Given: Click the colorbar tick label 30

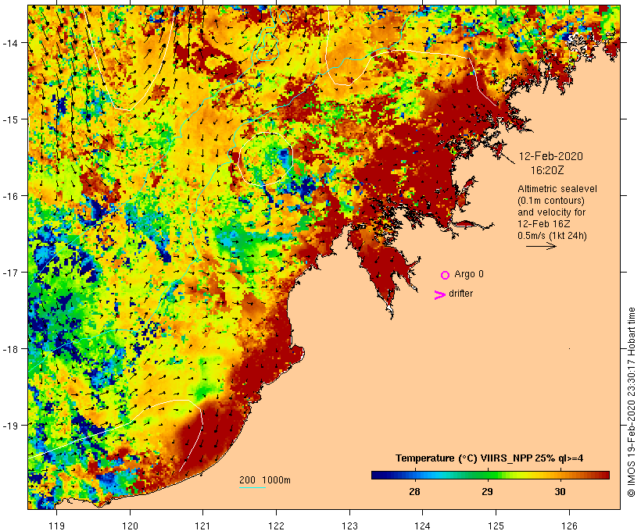Looking at the screenshot, I should click(x=560, y=491).
